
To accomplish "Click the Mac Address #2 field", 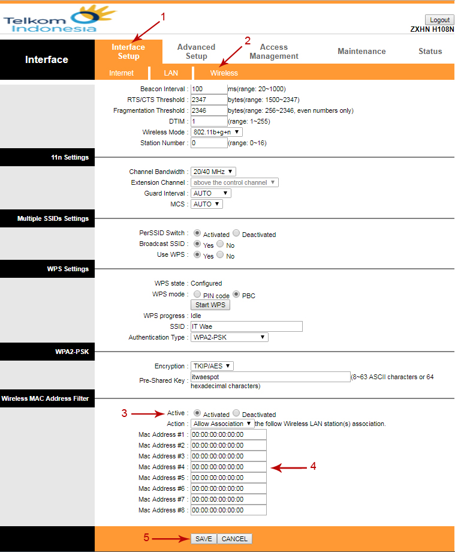I will pyautogui.click(x=228, y=445).
